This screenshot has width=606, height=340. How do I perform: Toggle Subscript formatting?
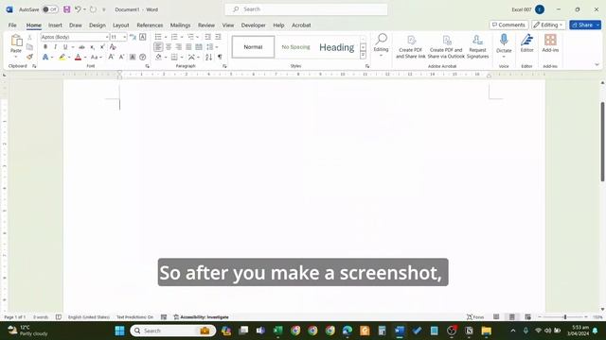click(92, 47)
